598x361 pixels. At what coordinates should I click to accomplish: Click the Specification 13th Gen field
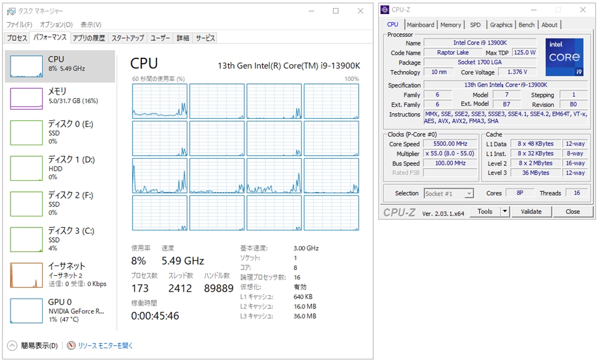[506, 85]
